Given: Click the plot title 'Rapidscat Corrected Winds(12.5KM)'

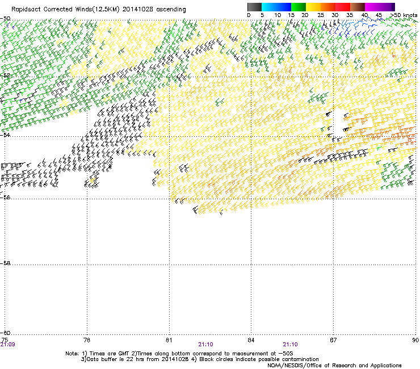Looking at the screenshot, I should coord(65,10).
